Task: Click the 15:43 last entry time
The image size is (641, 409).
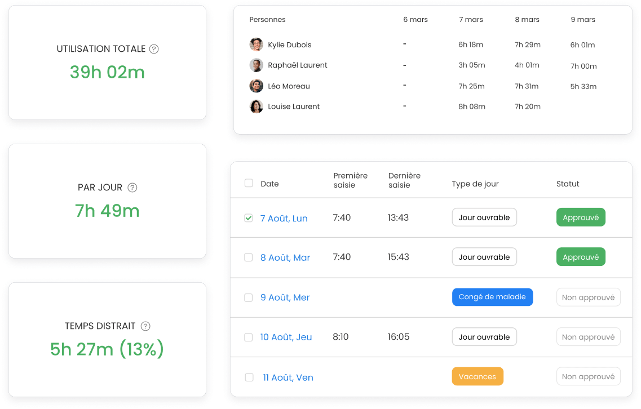Action: (398, 257)
